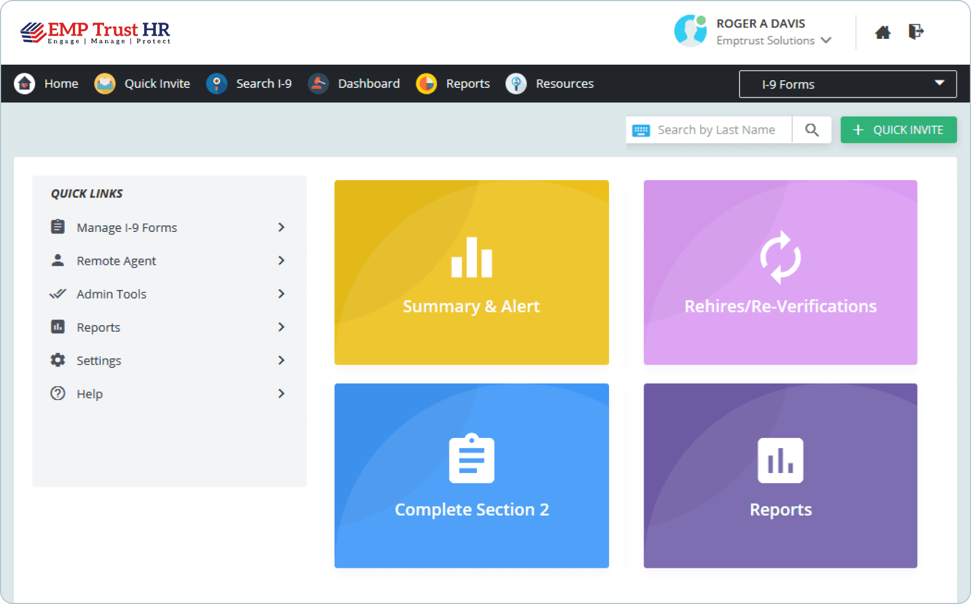Open the I-9 Forms dropdown
This screenshot has height=604, width=971.
(848, 84)
